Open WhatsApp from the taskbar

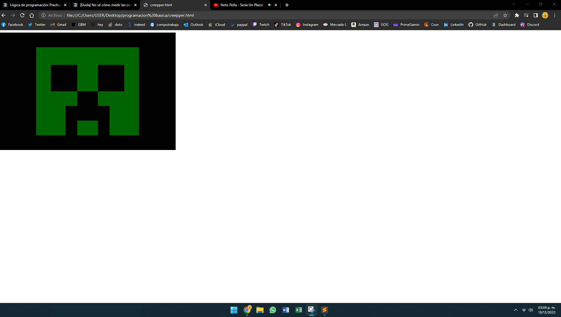(x=273, y=310)
